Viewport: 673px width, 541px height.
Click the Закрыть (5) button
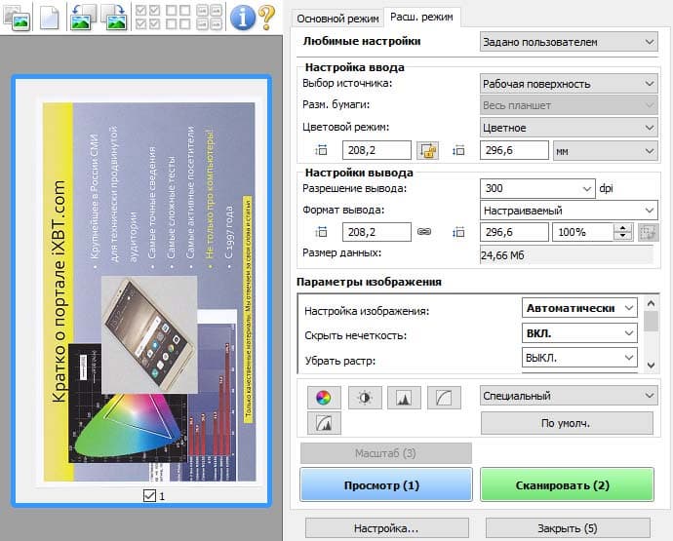568,528
